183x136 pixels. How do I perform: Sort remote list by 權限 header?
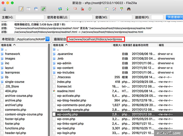170,45
